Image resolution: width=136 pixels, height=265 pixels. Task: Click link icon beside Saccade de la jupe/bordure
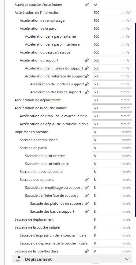pos(87,251)
